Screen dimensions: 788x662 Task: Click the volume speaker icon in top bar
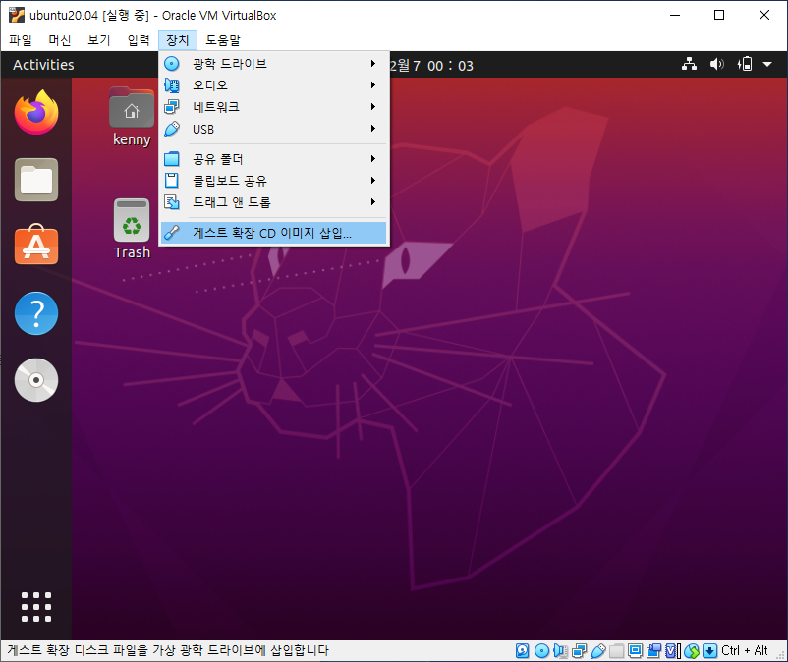tap(716, 64)
